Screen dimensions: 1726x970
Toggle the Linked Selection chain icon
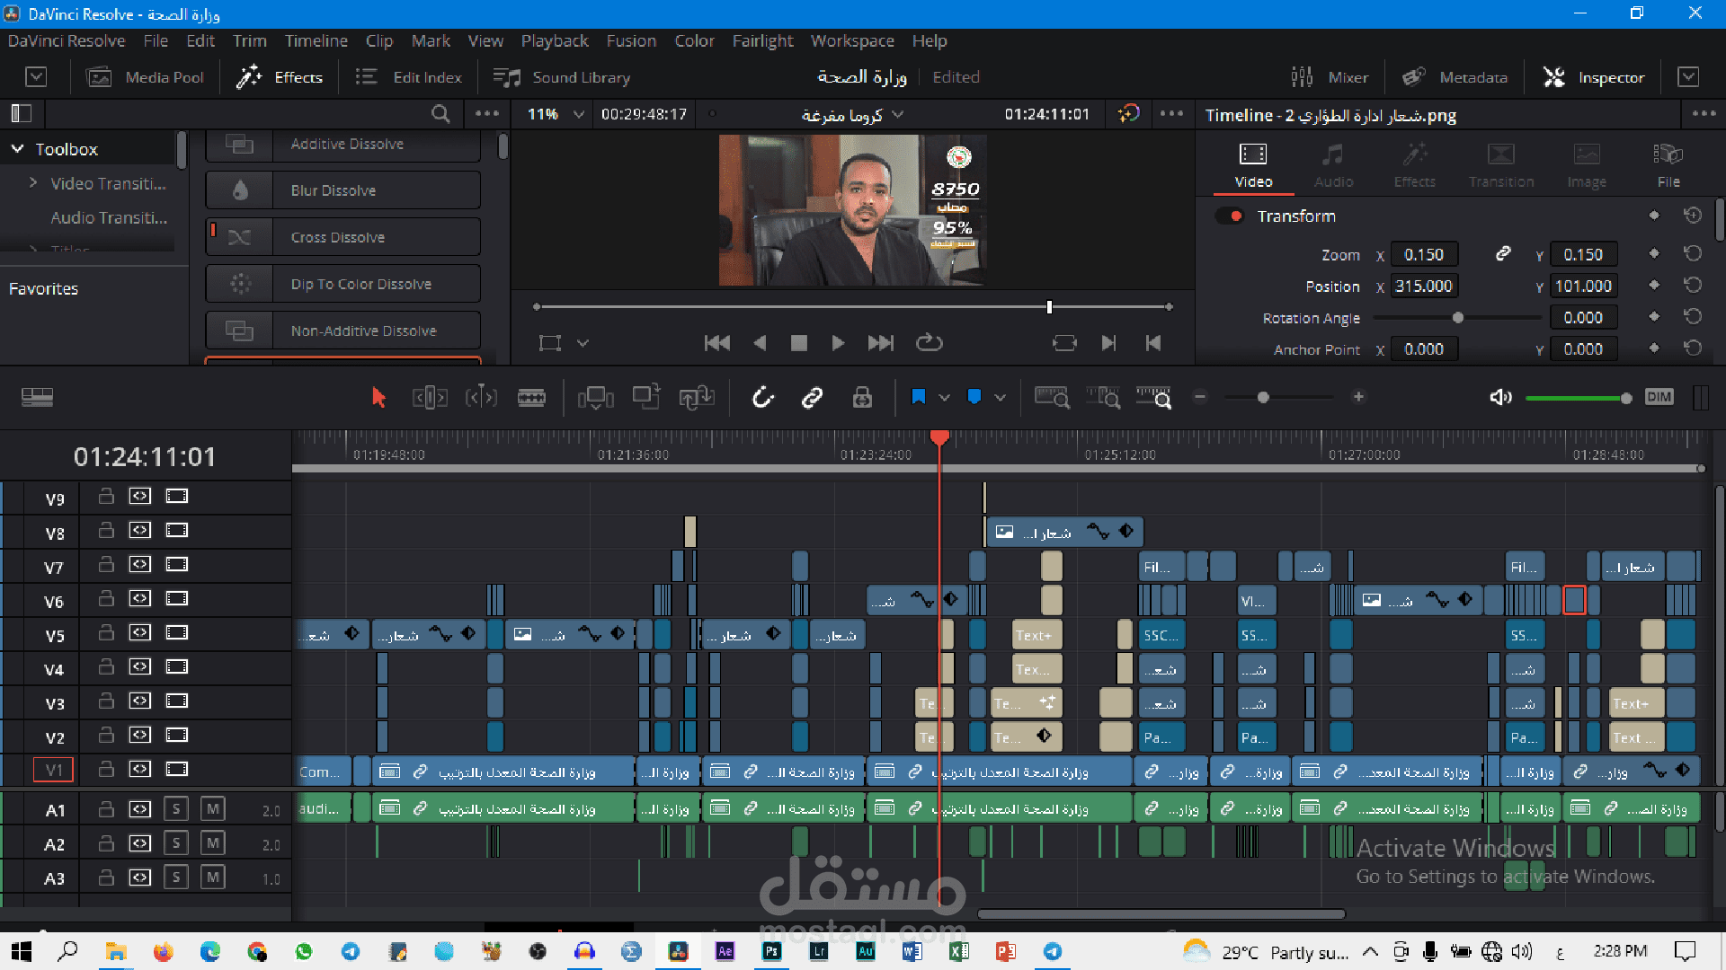[x=812, y=397]
